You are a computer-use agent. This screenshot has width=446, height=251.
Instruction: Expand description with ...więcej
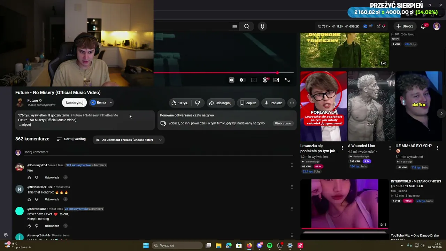coord(25,125)
